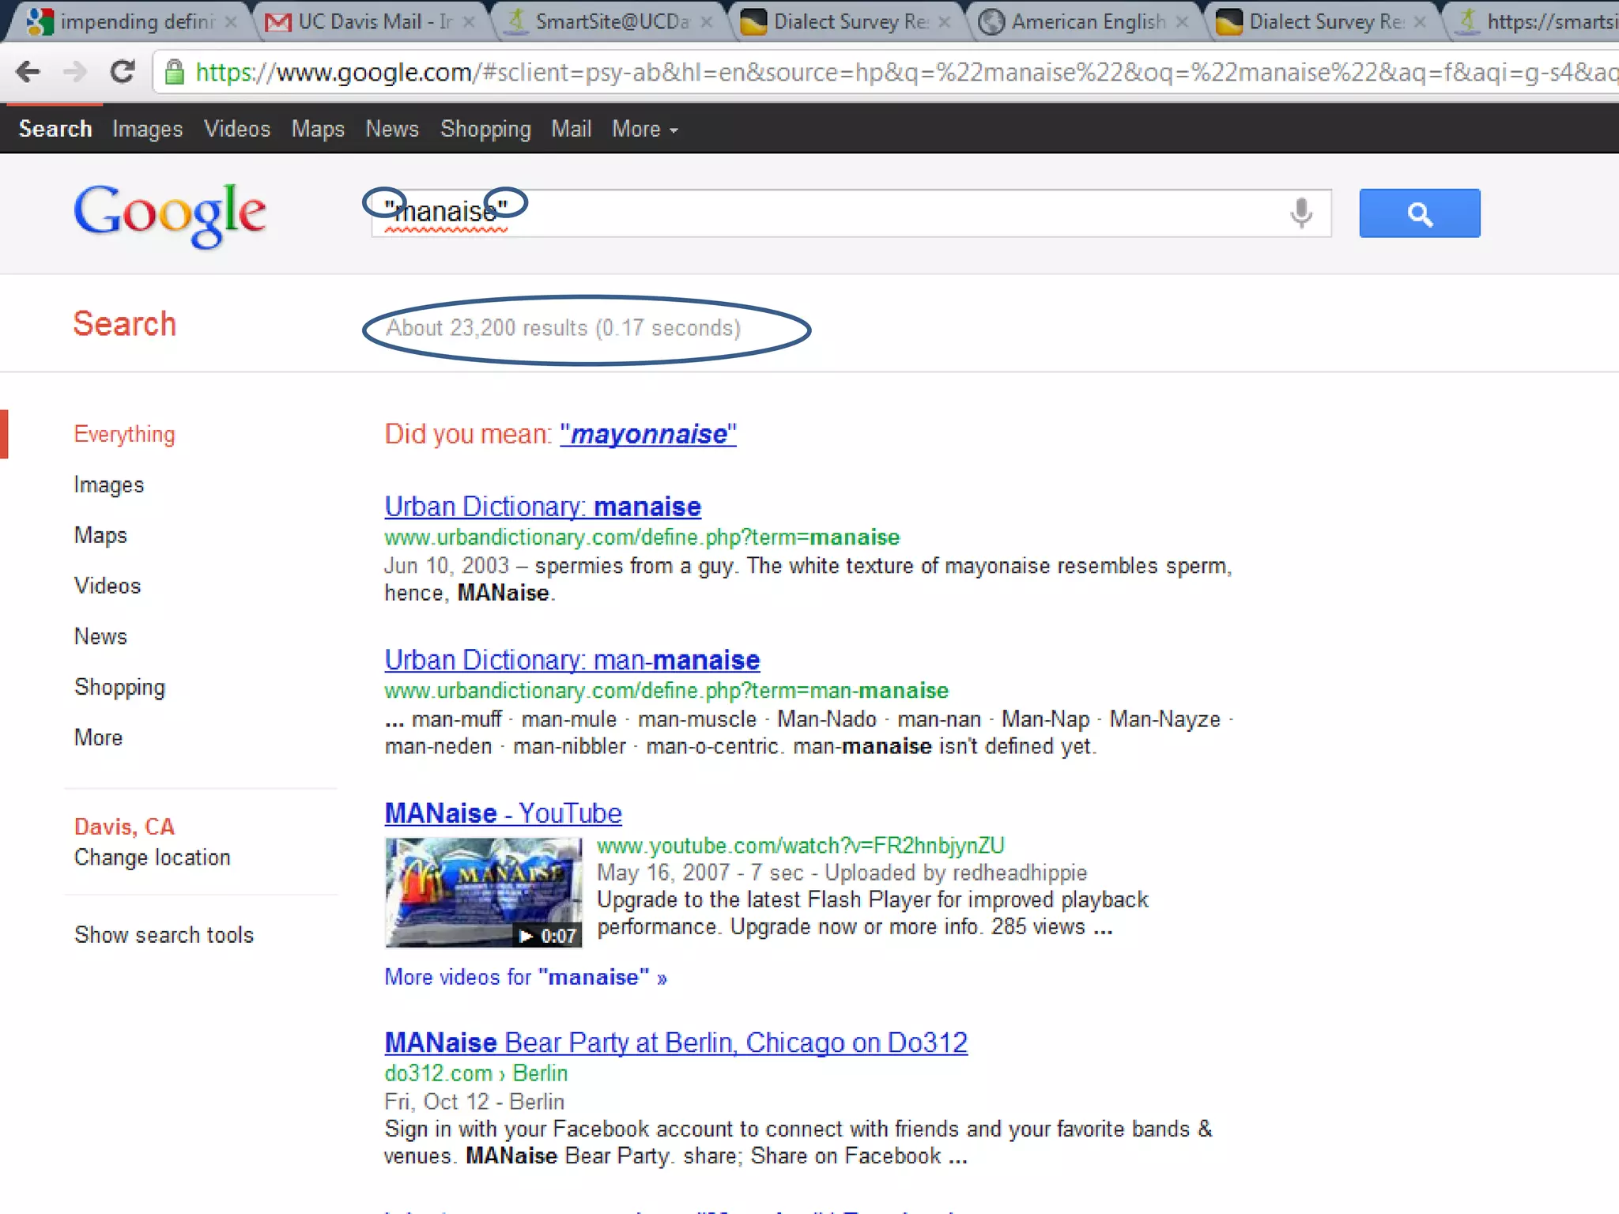This screenshot has width=1619, height=1214.
Task: Reload the page with refresh icon
Action: coord(123,72)
